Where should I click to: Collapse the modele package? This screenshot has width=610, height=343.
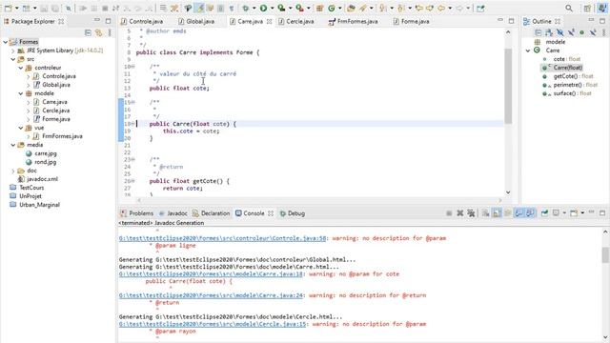[21, 93]
